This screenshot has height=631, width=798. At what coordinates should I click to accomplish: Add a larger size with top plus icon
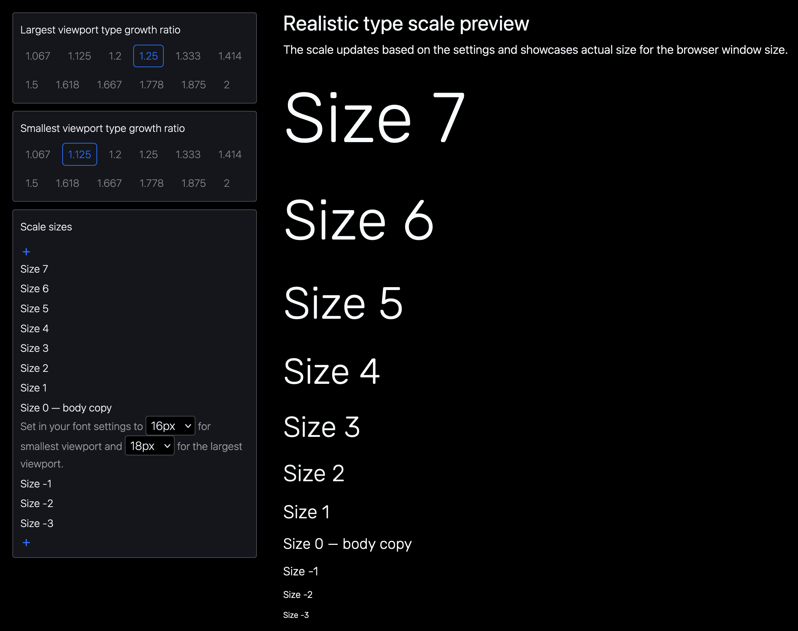click(x=26, y=252)
